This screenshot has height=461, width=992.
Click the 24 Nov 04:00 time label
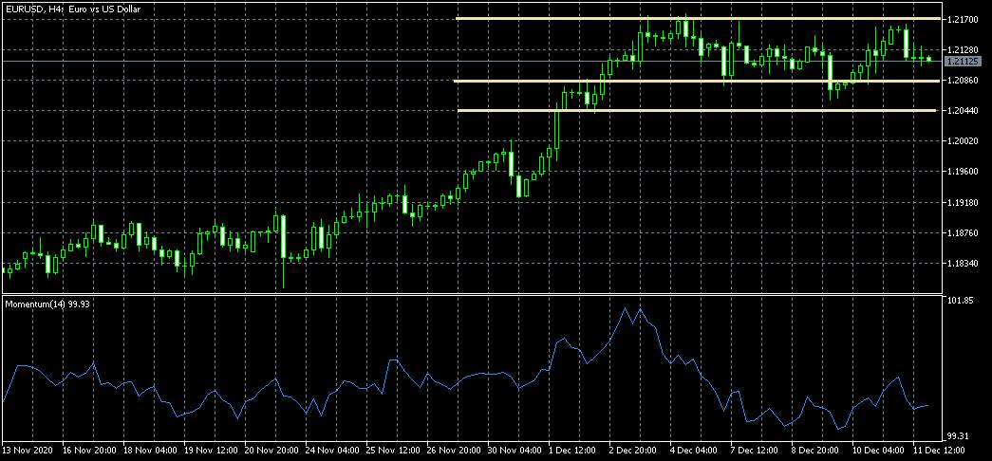(333, 451)
